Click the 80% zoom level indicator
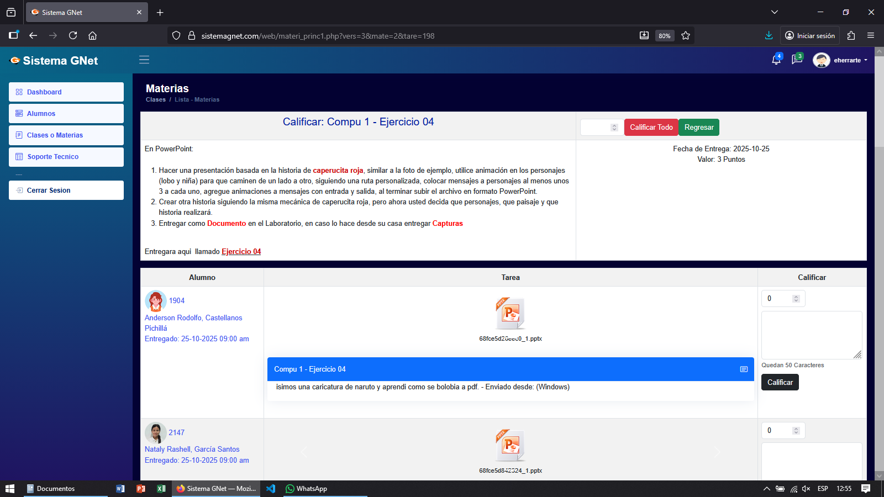Image resolution: width=884 pixels, height=497 pixels. click(x=664, y=36)
